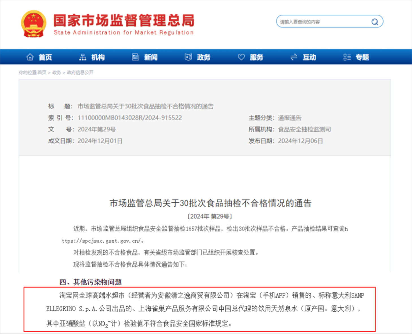Click the 主题分类 value 通报通告

(290, 118)
